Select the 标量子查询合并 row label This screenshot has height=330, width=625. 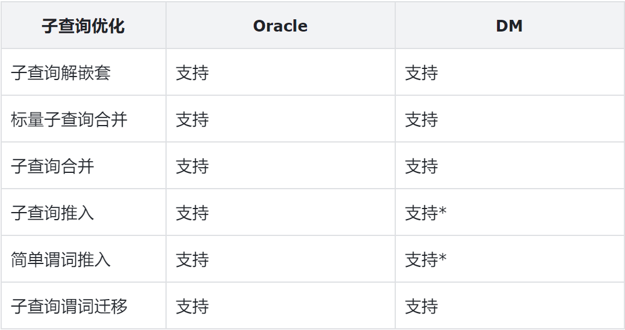click(x=69, y=120)
